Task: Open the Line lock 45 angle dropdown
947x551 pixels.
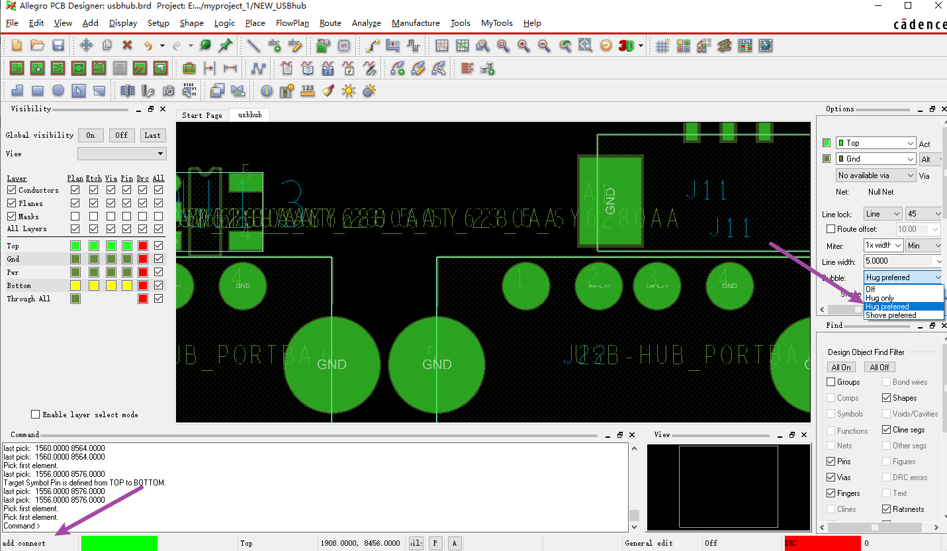Action: click(x=924, y=214)
